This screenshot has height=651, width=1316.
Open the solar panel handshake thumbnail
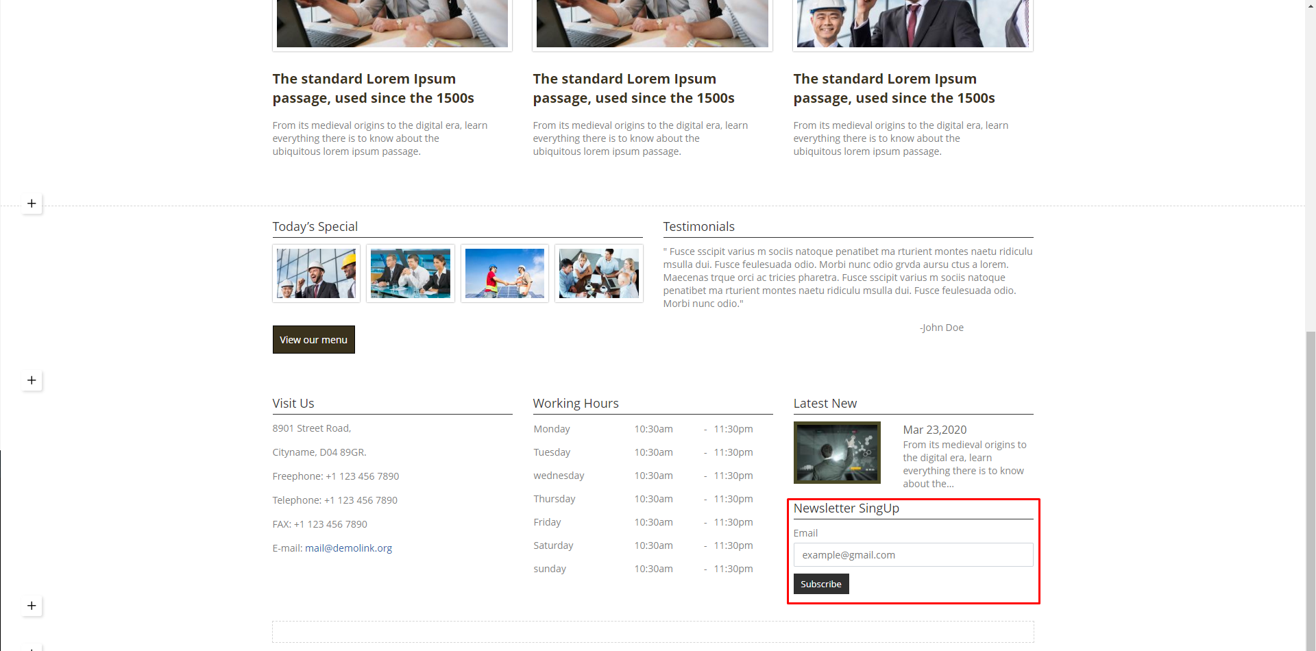pyautogui.click(x=504, y=273)
